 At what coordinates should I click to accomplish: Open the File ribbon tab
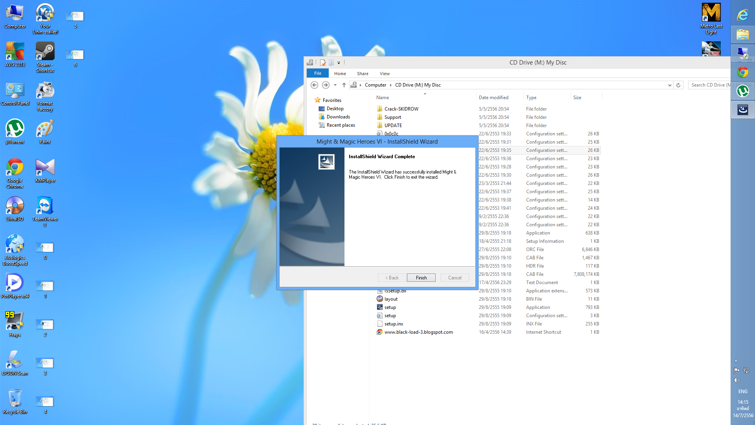(317, 74)
